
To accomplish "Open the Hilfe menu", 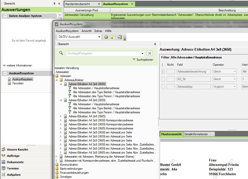I will coord(108,31).
